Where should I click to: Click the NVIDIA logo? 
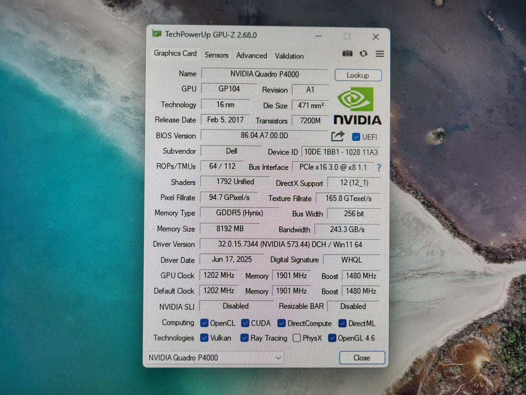point(356,108)
